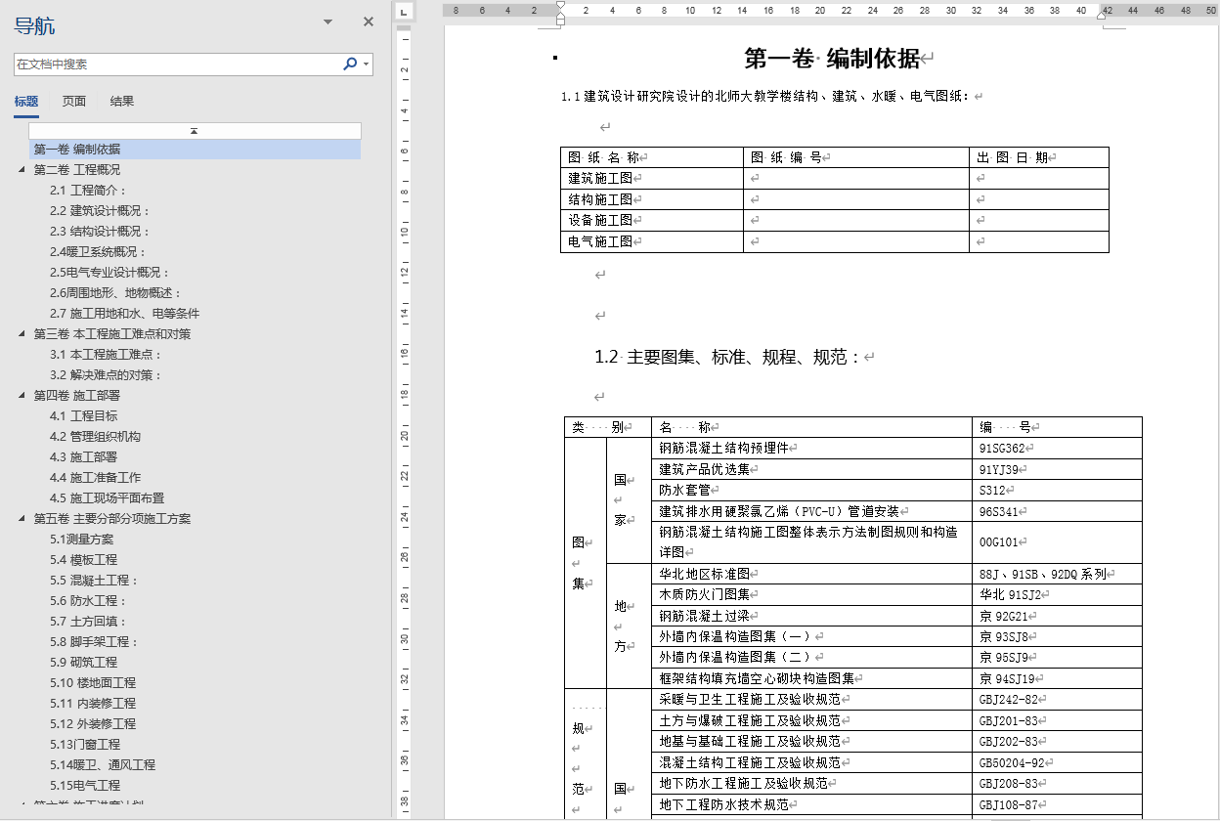Switch to the 结果 tab
Viewport: 1220px width, 821px height.
tap(121, 101)
